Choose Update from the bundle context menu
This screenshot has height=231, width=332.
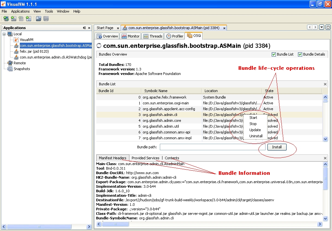(255, 130)
